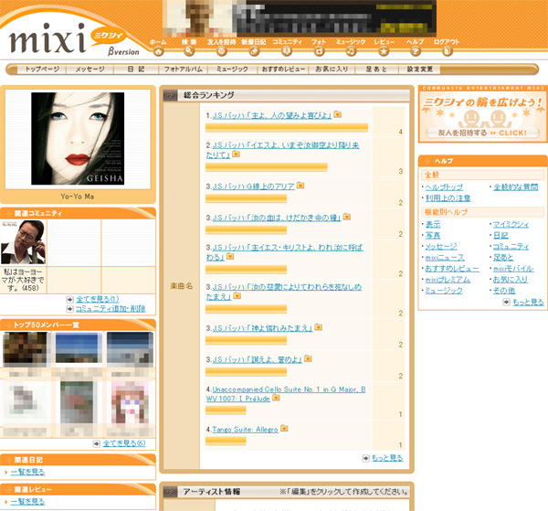Select フォトアルバム tab in sub navigation
Viewport: 548px width, 511px height.
[184, 69]
